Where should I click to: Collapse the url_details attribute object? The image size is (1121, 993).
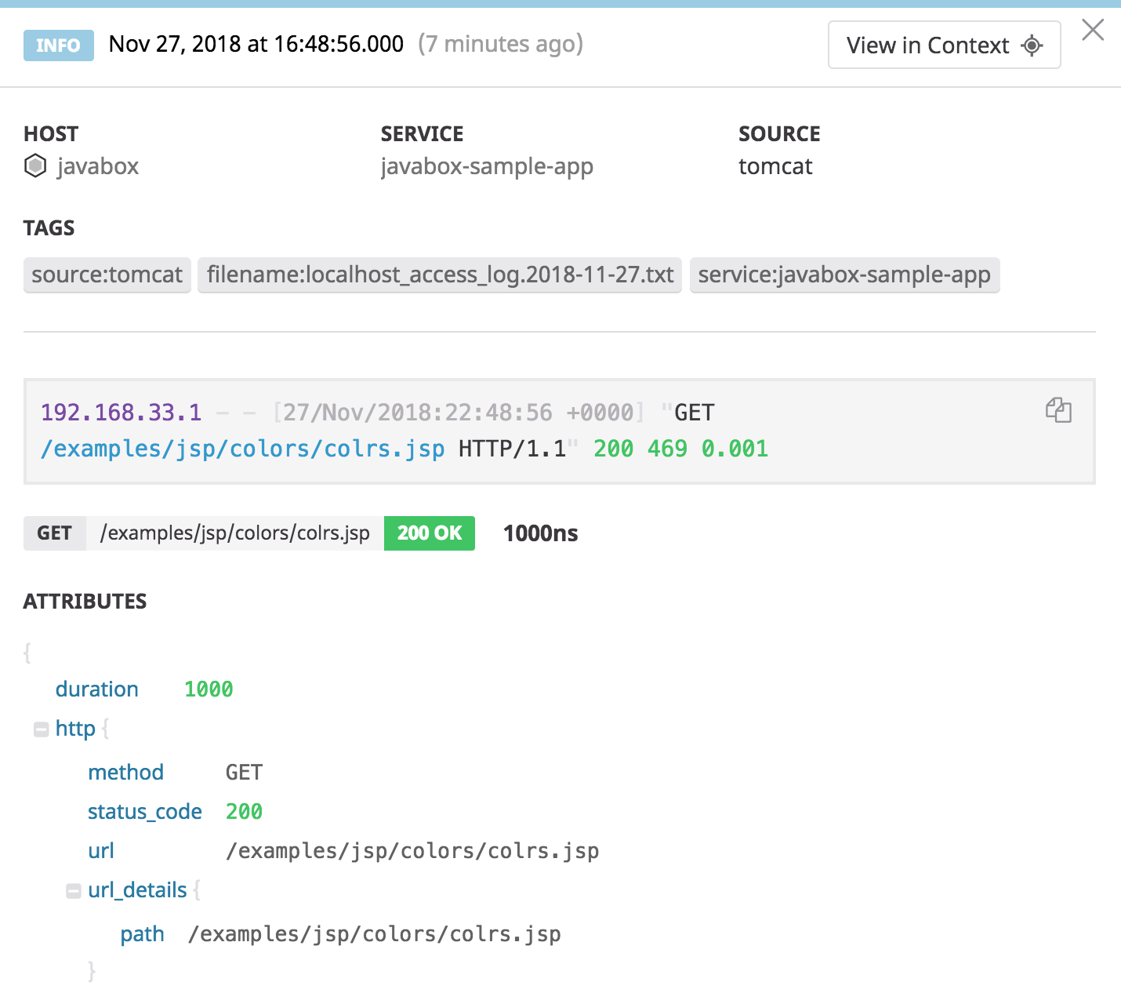point(73,890)
